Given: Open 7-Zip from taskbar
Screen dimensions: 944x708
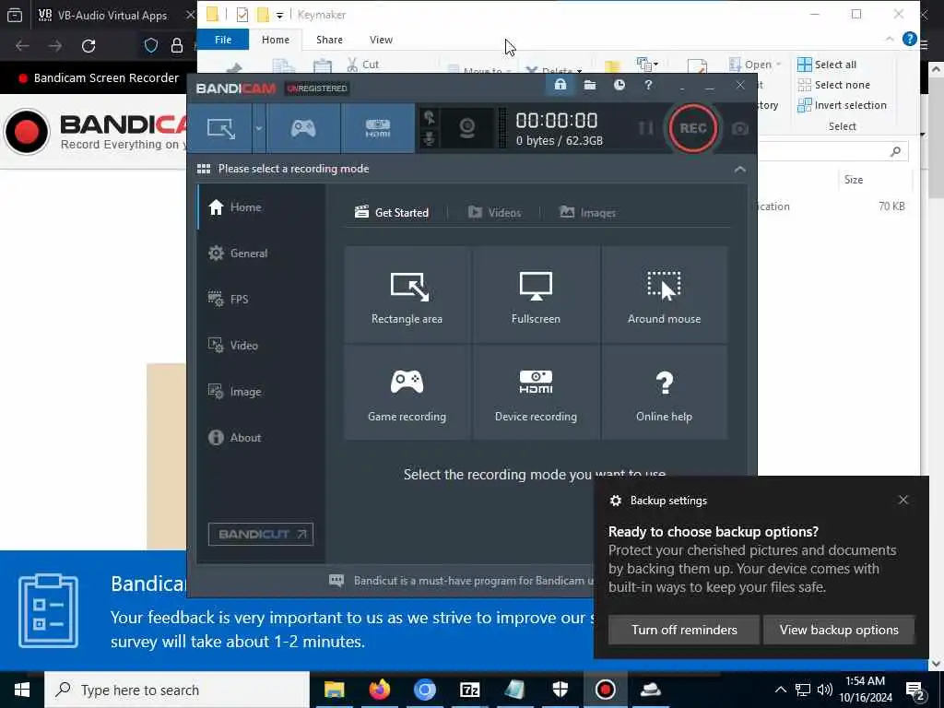Looking at the screenshot, I should point(469,690).
